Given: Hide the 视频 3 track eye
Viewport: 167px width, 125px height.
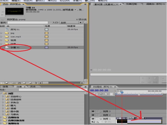Looking at the screenshot, I should [93, 111].
